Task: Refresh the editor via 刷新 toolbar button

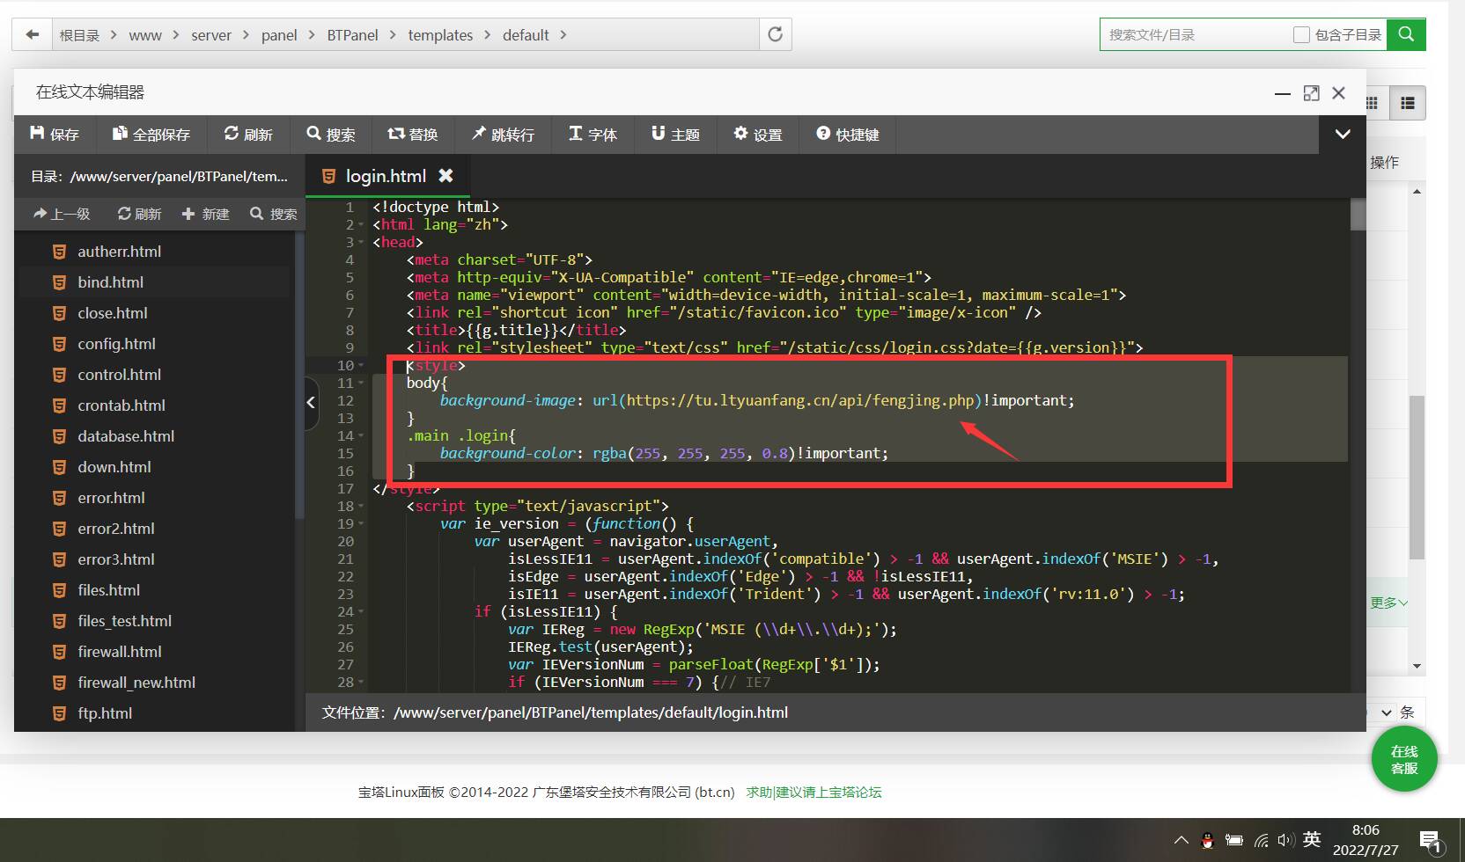Action: (248, 134)
